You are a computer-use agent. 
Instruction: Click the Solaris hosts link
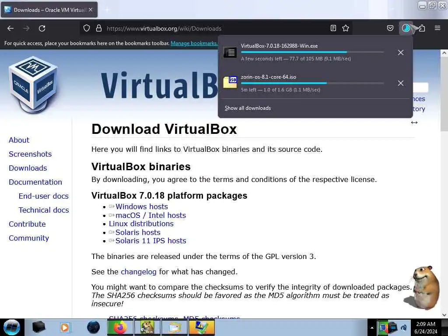coord(138,232)
